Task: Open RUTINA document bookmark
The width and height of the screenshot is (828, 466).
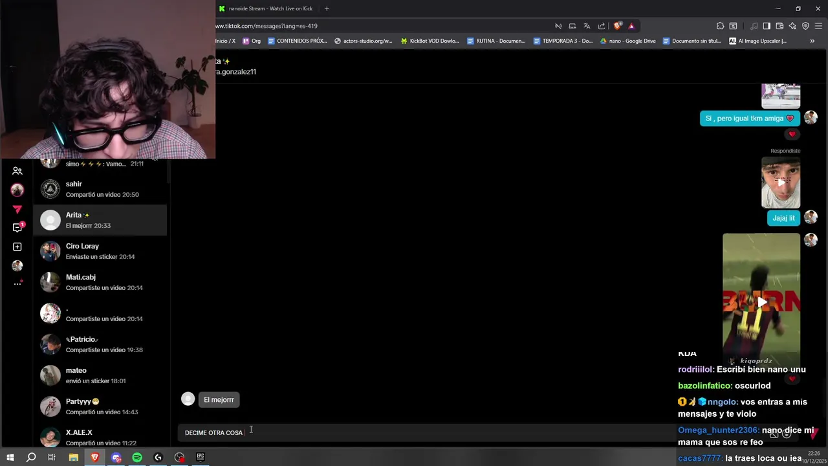Action: (x=496, y=41)
